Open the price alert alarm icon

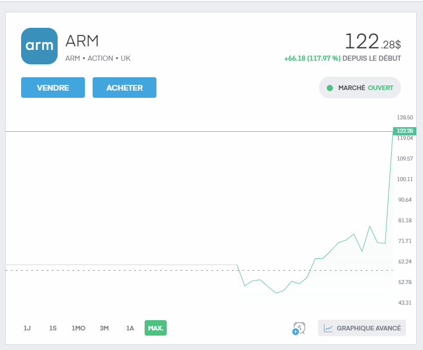point(298,327)
